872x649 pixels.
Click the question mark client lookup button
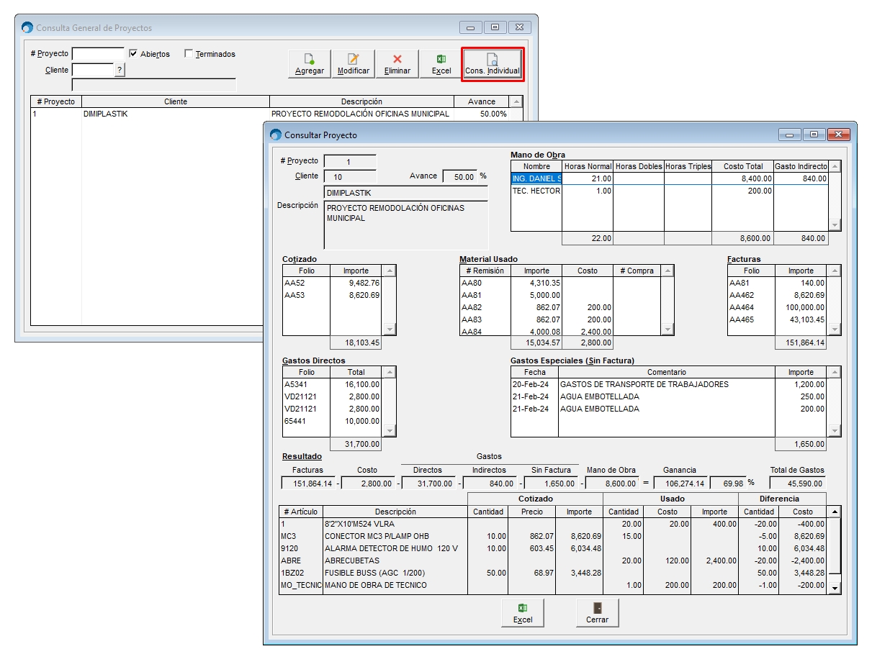click(120, 70)
